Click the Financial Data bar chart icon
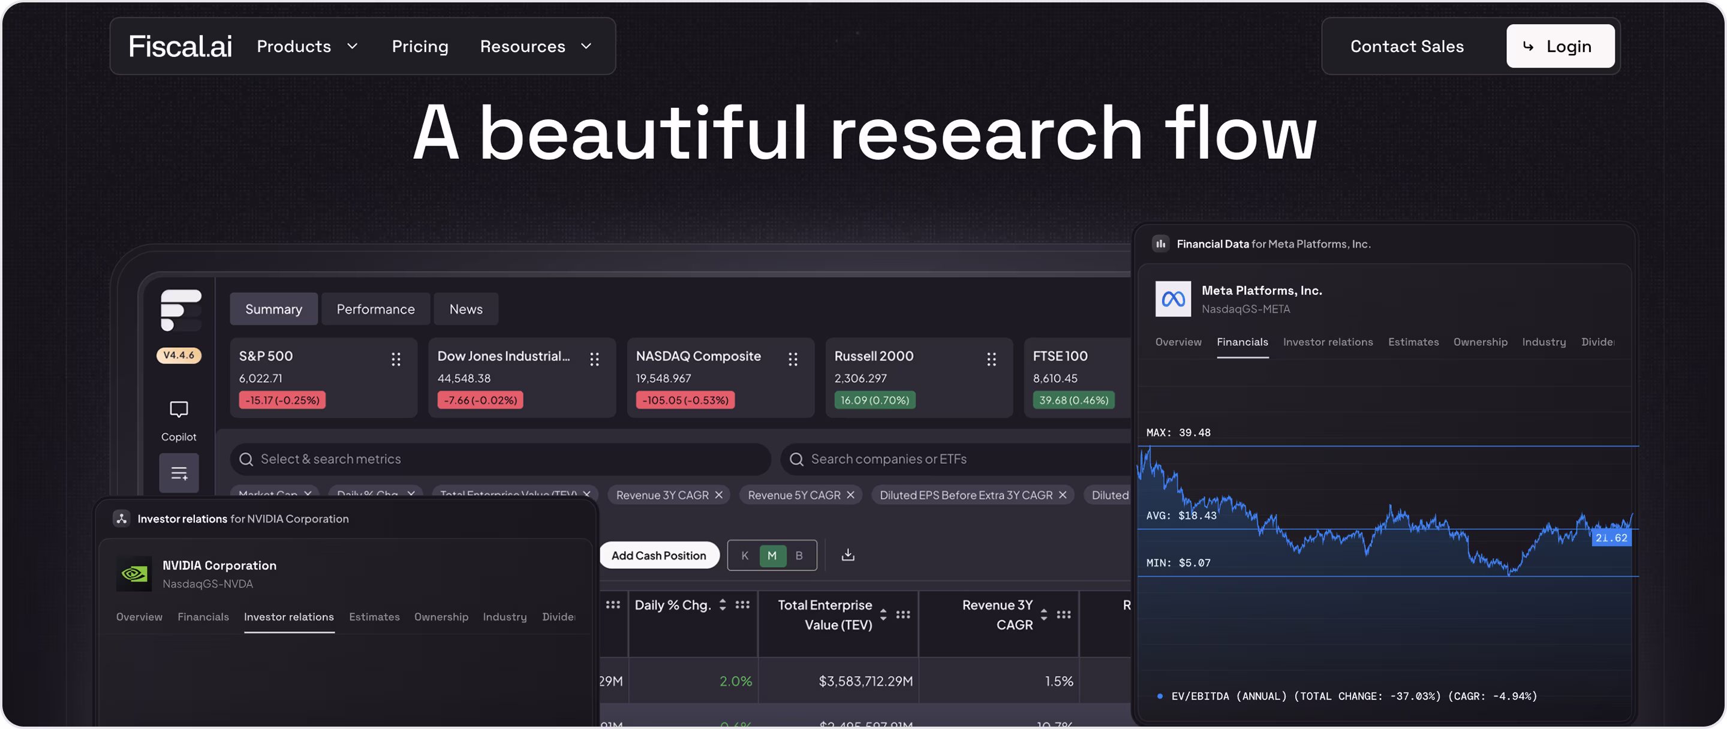The height and width of the screenshot is (729, 1727). (x=1160, y=244)
